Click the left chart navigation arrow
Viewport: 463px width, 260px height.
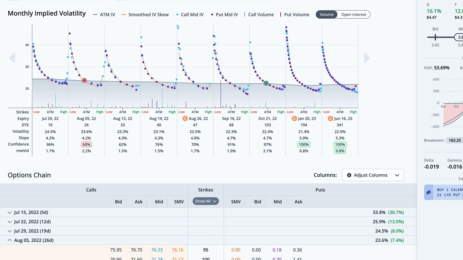point(12,58)
